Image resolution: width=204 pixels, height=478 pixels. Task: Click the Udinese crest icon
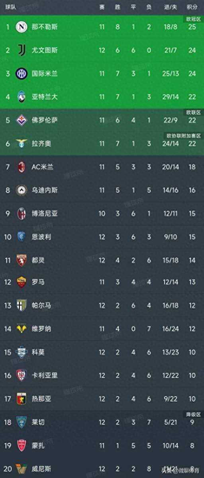[21, 190]
